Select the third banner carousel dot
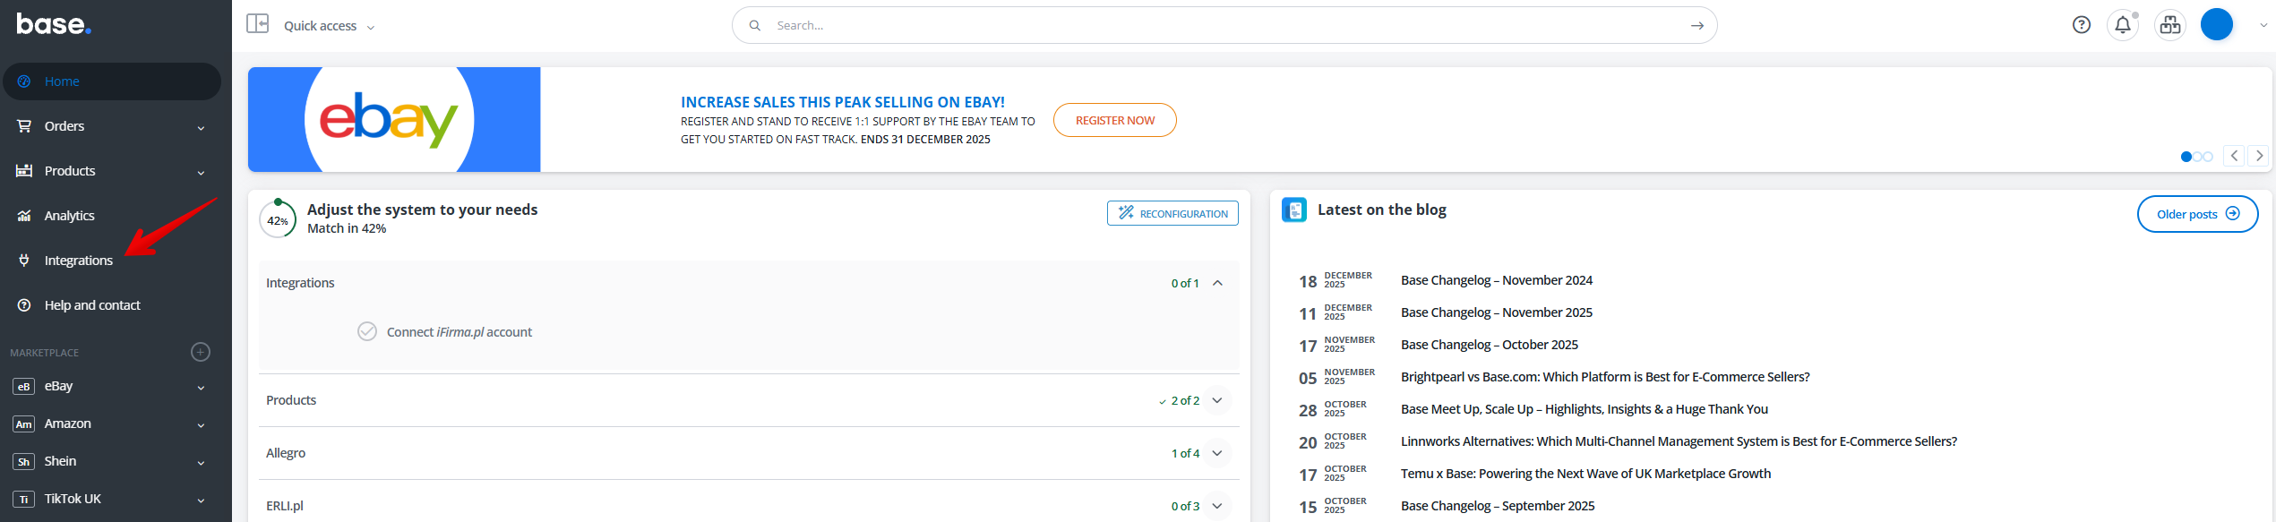2276x522 pixels. 2208,157
